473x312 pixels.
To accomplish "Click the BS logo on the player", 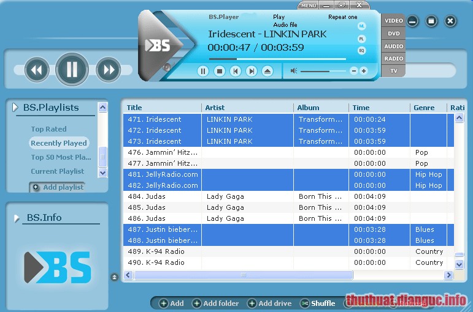I will coord(158,46).
